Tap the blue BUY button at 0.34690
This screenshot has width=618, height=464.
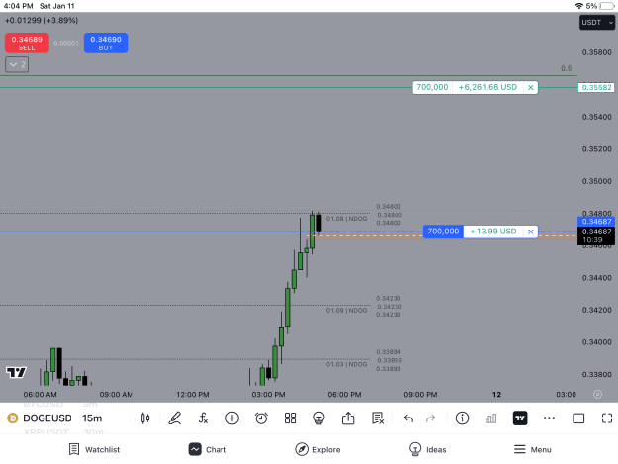tap(106, 43)
